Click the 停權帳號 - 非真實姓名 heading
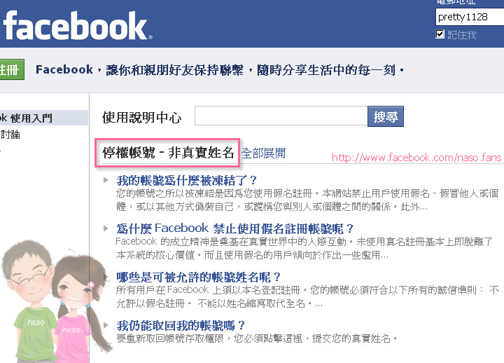 point(168,153)
